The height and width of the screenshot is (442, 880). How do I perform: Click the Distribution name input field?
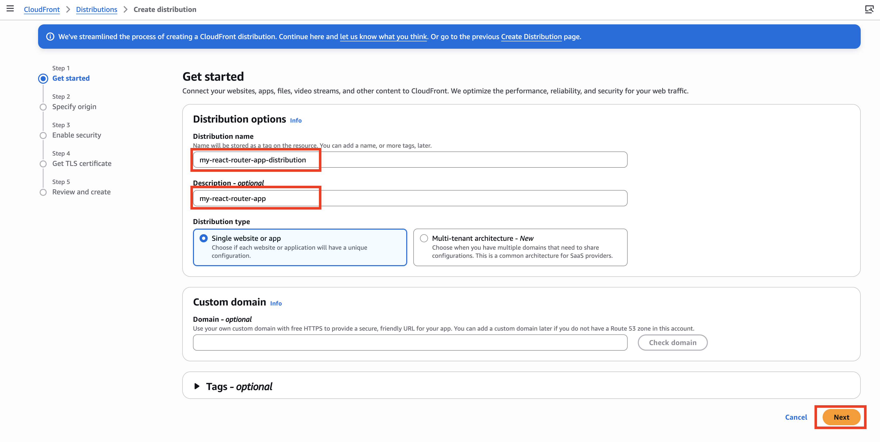410,160
